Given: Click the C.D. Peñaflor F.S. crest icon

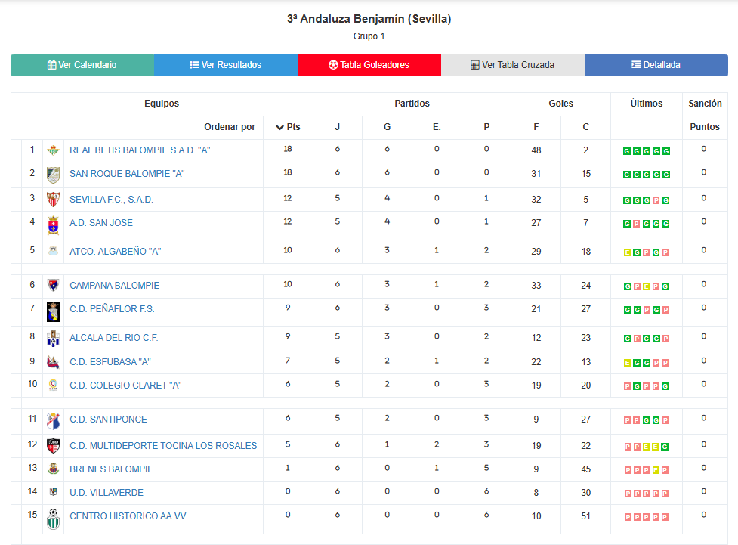Looking at the screenshot, I should tap(53, 312).
